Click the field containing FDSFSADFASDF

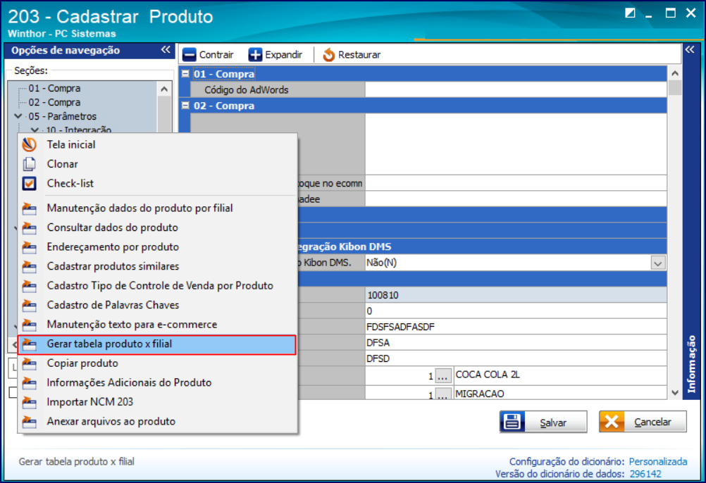point(516,327)
